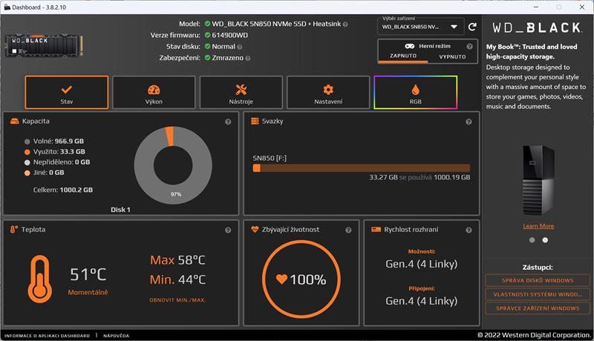Screen dimensions: 594x341
Task: Open help for the Svazky panel
Action: 469,122
